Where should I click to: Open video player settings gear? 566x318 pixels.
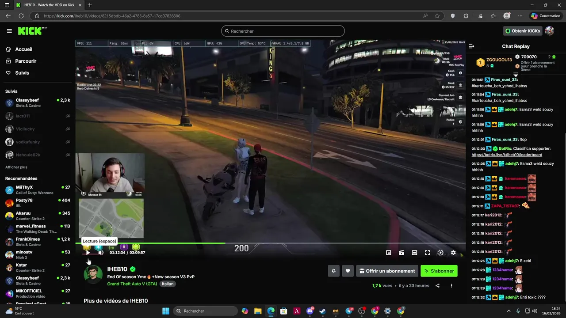[x=453, y=253]
